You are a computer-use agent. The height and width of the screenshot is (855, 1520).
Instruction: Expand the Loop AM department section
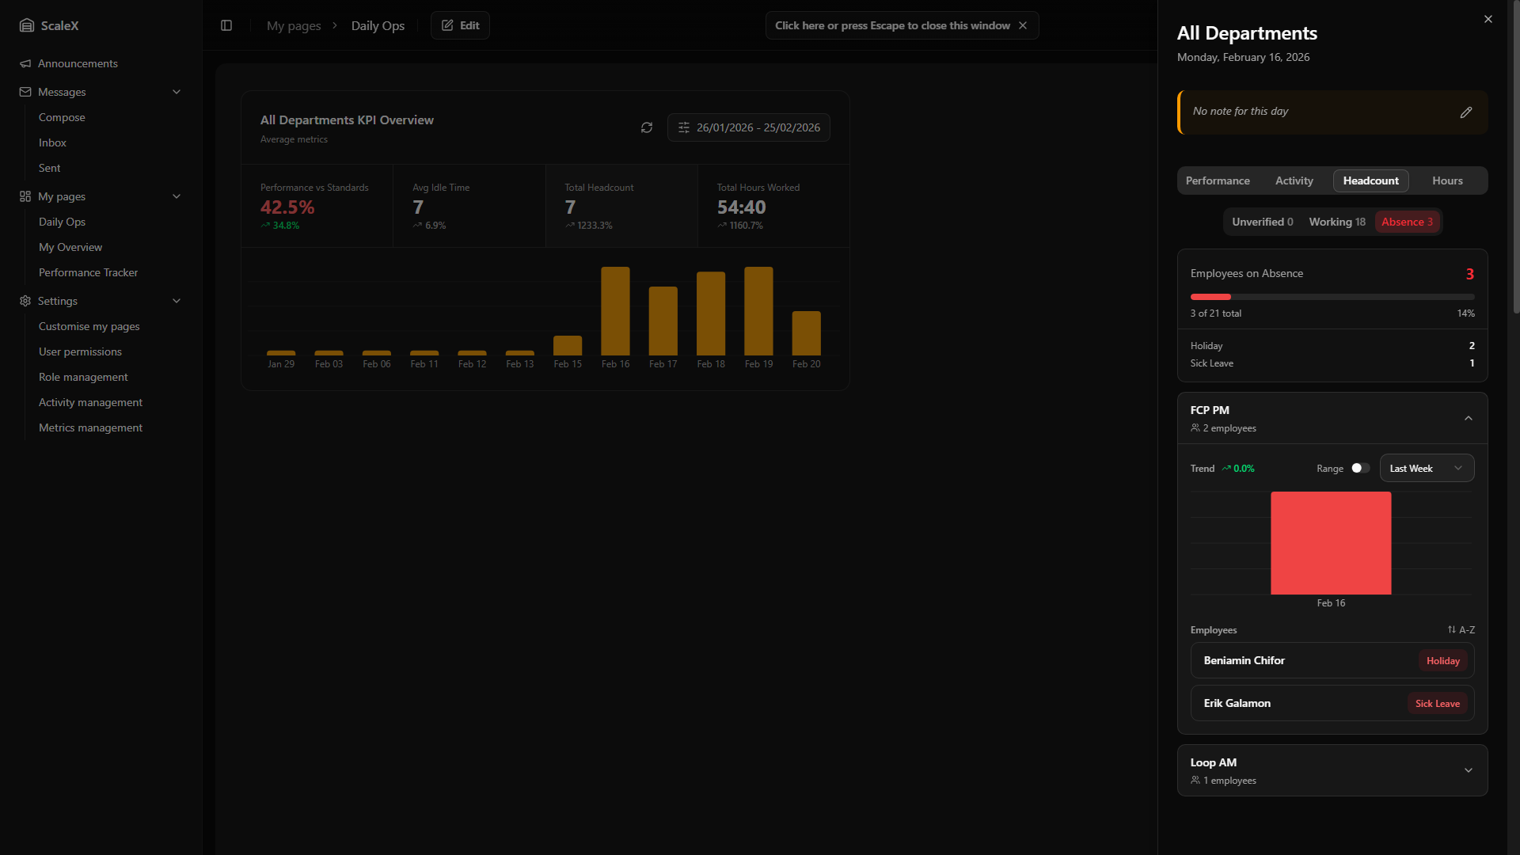pyautogui.click(x=1469, y=770)
